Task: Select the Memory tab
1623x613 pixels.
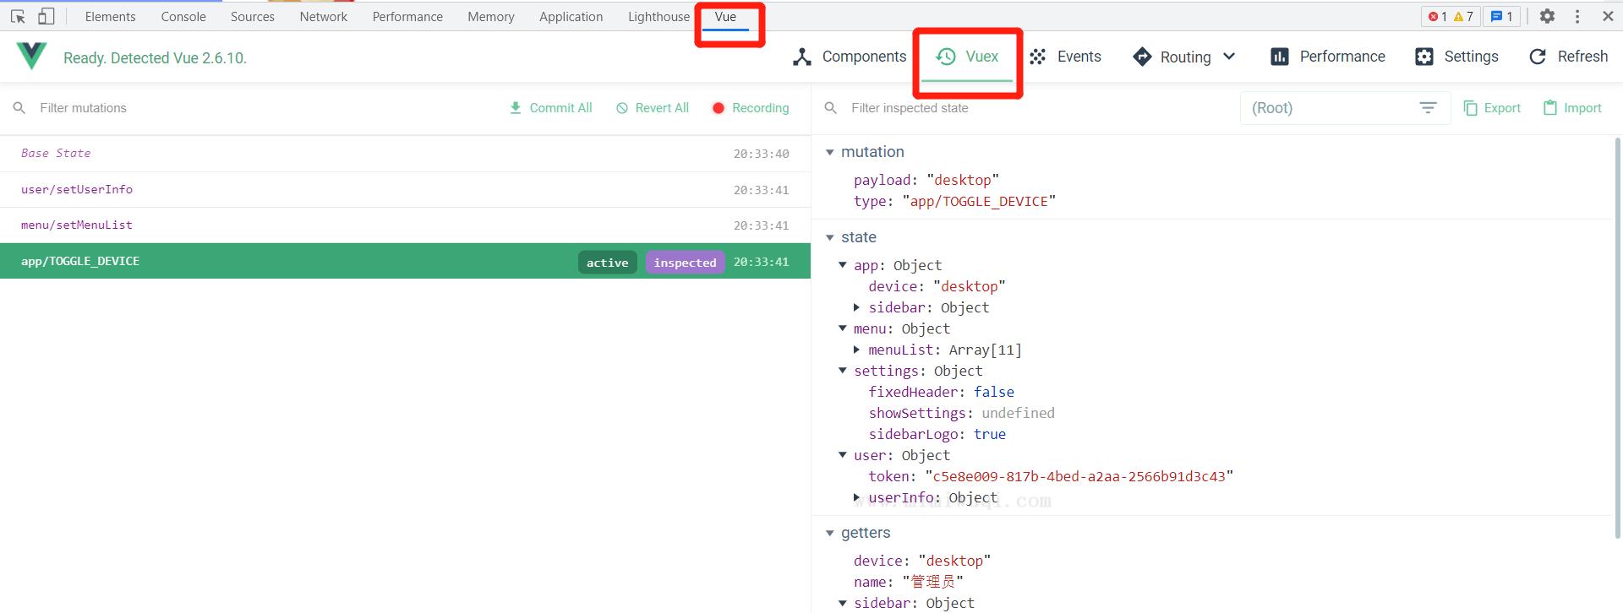Action: coord(491,17)
